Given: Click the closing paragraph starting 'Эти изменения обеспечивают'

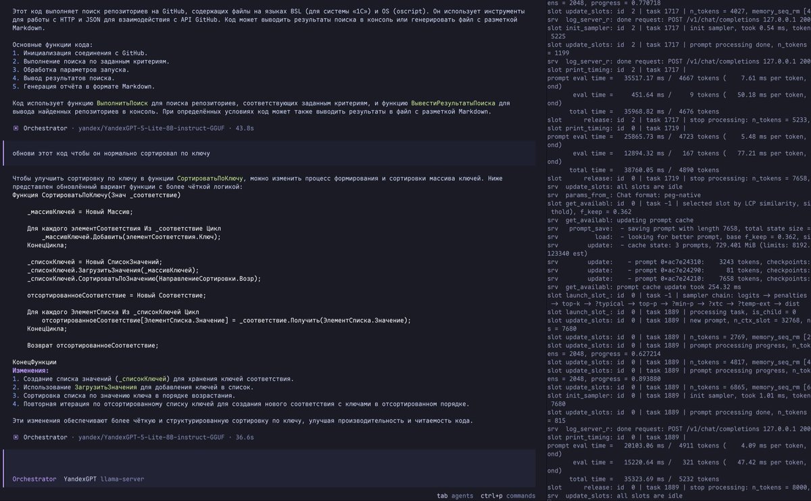Looking at the screenshot, I should 243,421.
